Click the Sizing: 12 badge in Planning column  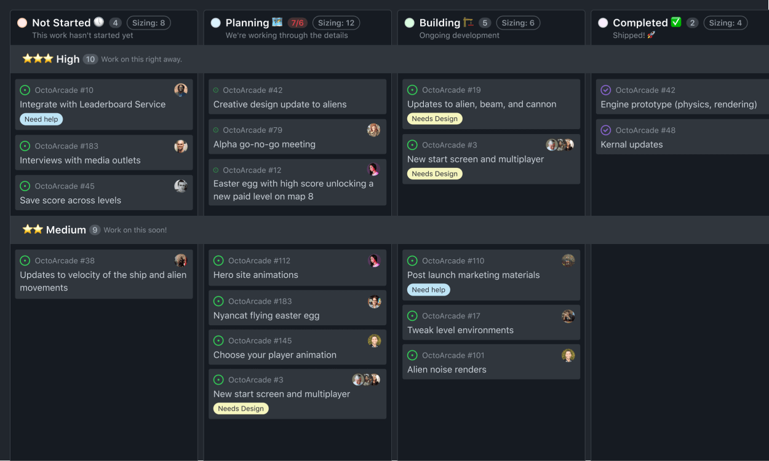336,22
